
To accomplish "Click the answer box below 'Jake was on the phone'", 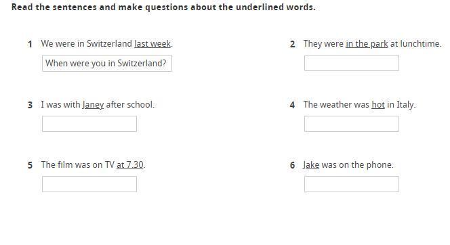I will 352,184.
